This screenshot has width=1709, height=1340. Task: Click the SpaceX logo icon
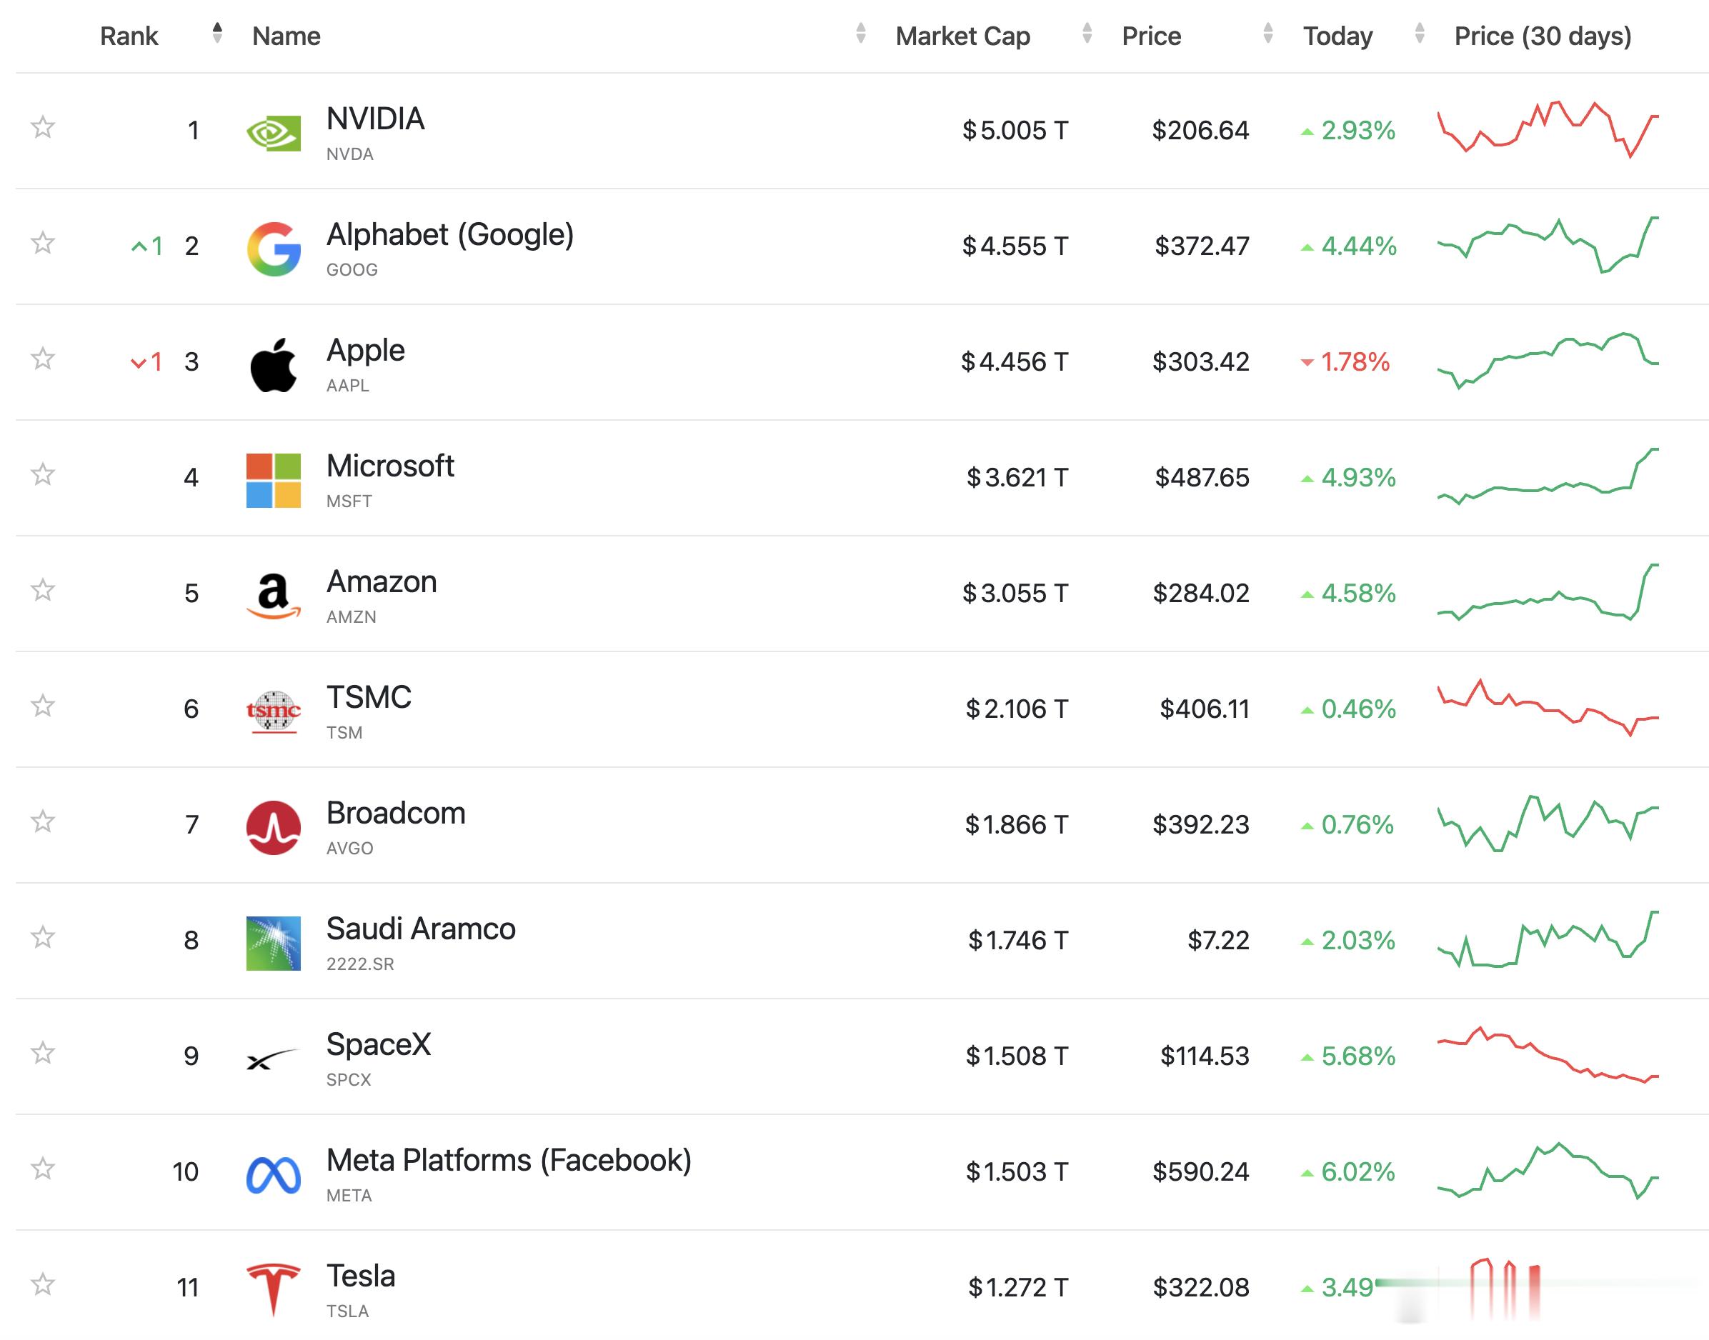click(x=273, y=1059)
